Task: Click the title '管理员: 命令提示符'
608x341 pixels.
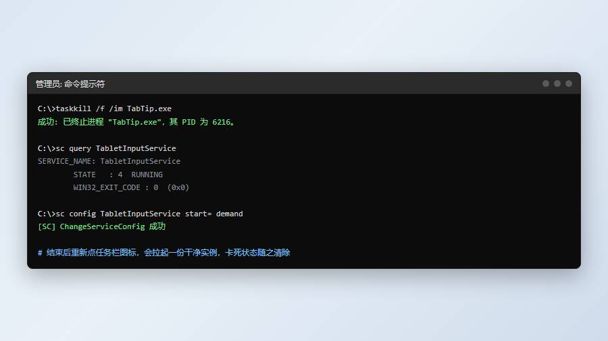Action: [70, 84]
